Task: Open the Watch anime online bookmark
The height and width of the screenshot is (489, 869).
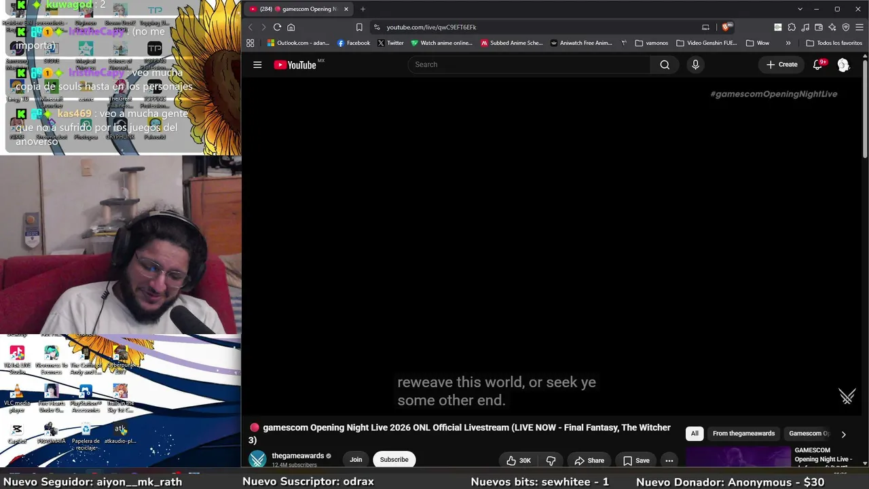Action: coord(441,43)
